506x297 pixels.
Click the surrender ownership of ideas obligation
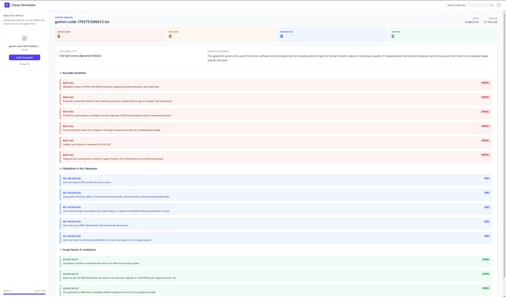pyautogui.click(x=276, y=209)
